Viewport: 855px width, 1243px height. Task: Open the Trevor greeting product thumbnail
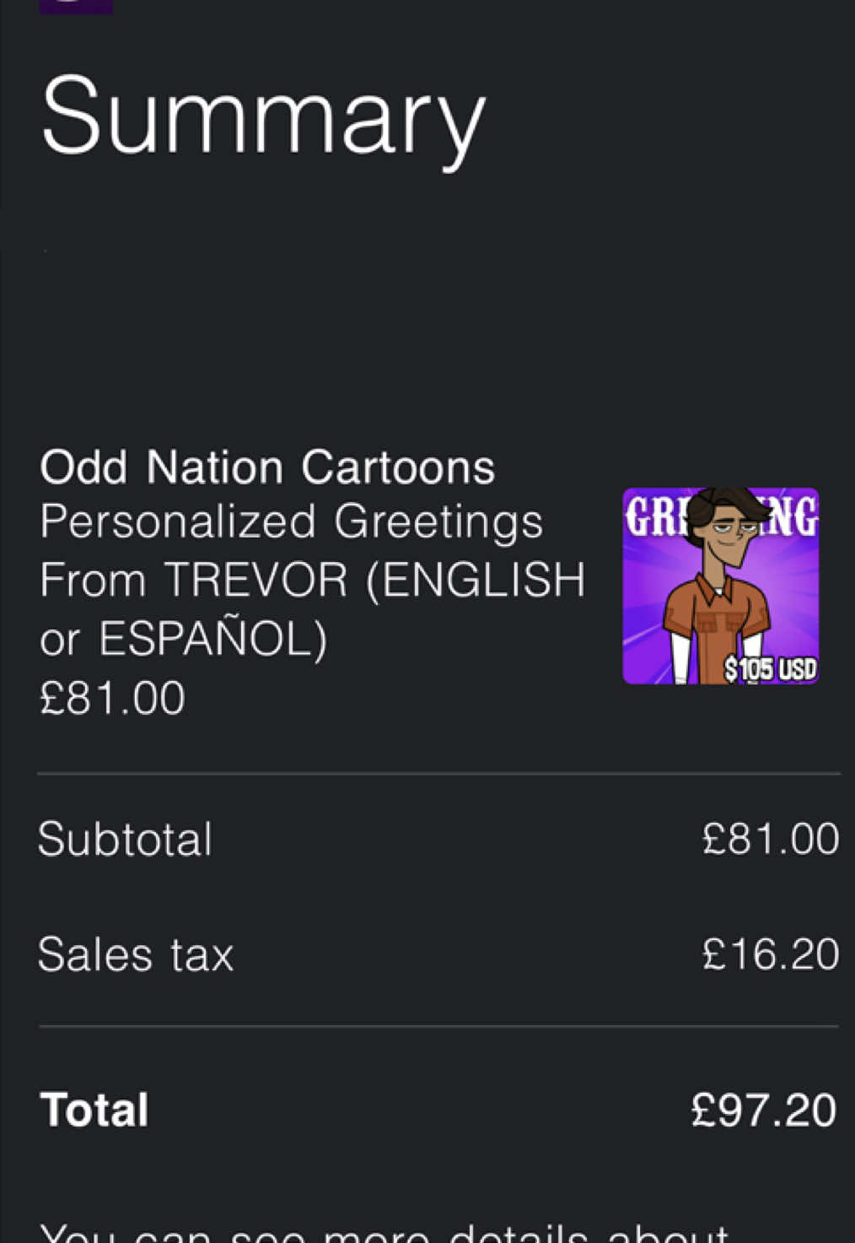[721, 586]
